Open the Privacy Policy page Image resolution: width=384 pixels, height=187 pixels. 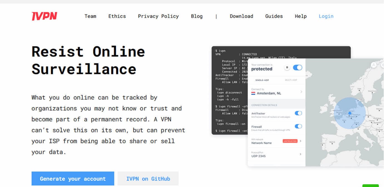158,16
